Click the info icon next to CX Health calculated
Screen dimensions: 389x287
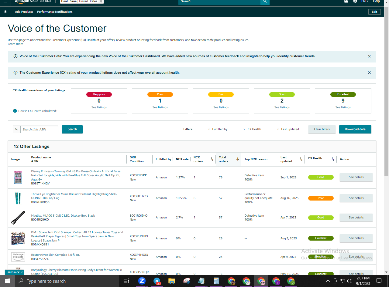point(15,111)
